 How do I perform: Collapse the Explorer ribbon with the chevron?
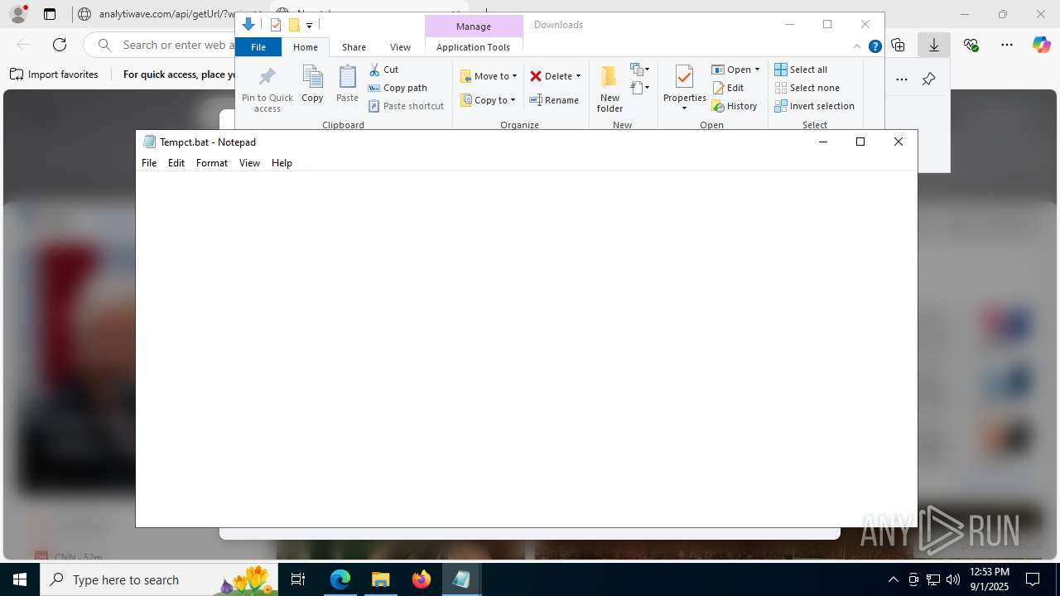(857, 47)
